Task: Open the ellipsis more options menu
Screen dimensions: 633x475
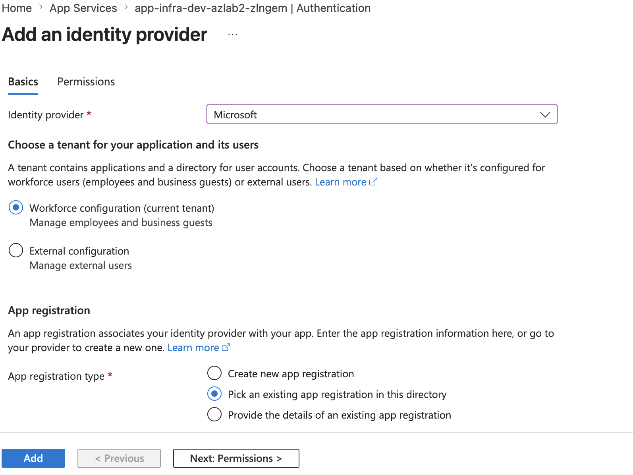Action: [233, 35]
